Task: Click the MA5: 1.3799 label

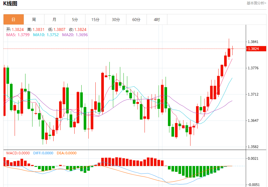Action: coord(18,35)
